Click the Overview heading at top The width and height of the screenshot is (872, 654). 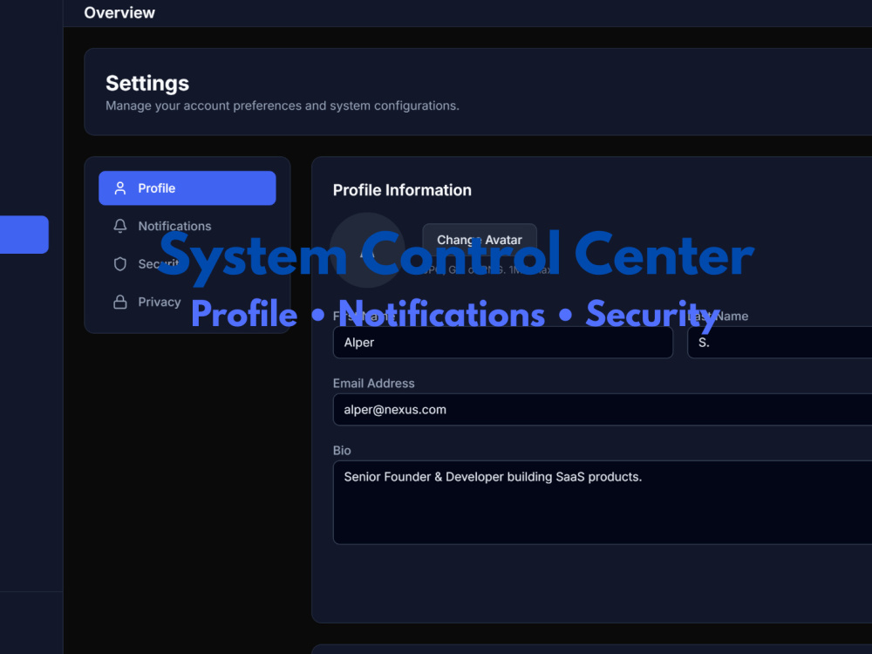pyautogui.click(x=119, y=13)
